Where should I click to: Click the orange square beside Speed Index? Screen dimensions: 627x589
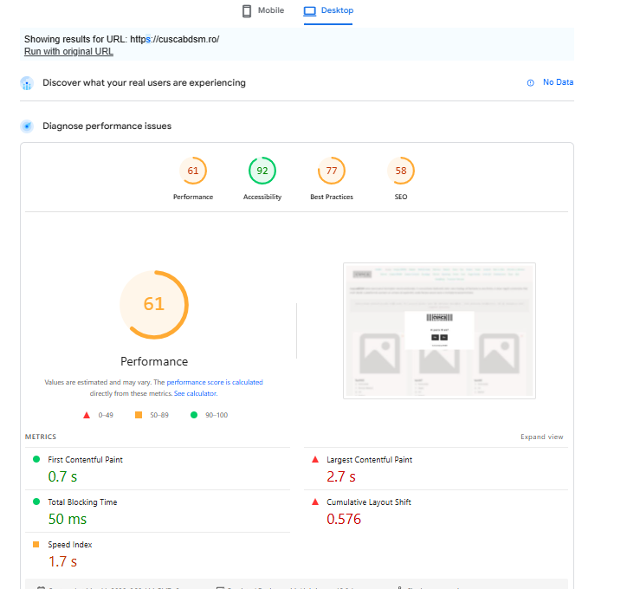(36, 545)
